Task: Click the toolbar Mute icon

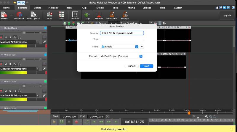Action: [x=49, y=15]
